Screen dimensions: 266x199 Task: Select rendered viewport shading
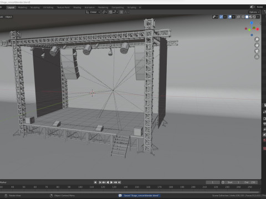[x=254, y=17]
